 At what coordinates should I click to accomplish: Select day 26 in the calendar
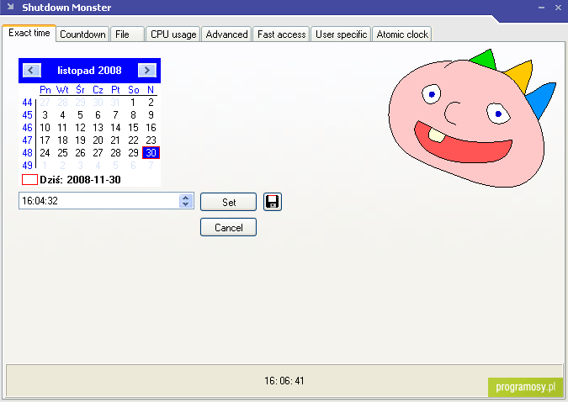80,153
